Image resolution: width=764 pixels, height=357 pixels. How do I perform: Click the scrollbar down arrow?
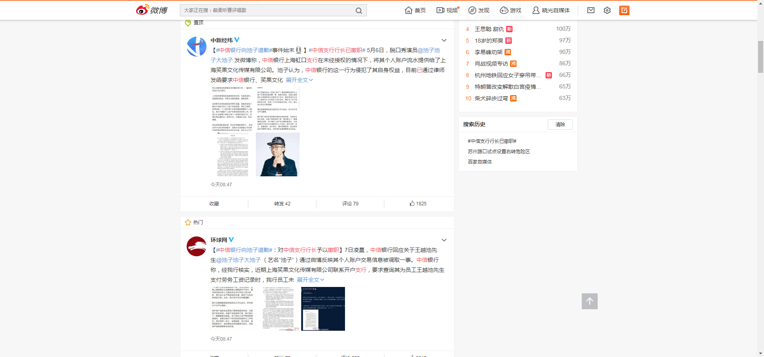760,353
